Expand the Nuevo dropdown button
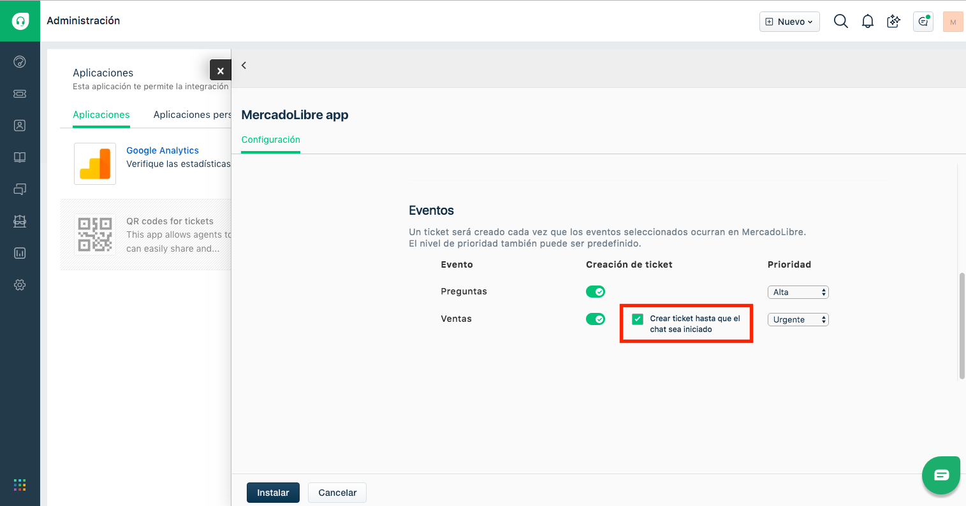Screen dimensions: 966x506 pyautogui.click(x=789, y=22)
